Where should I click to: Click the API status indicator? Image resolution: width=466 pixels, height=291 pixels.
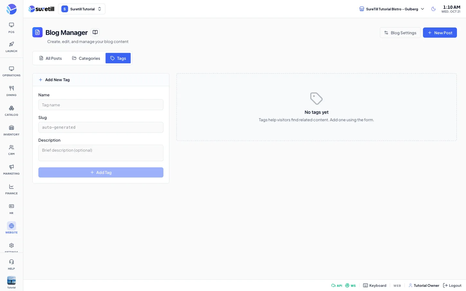click(x=337, y=286)
